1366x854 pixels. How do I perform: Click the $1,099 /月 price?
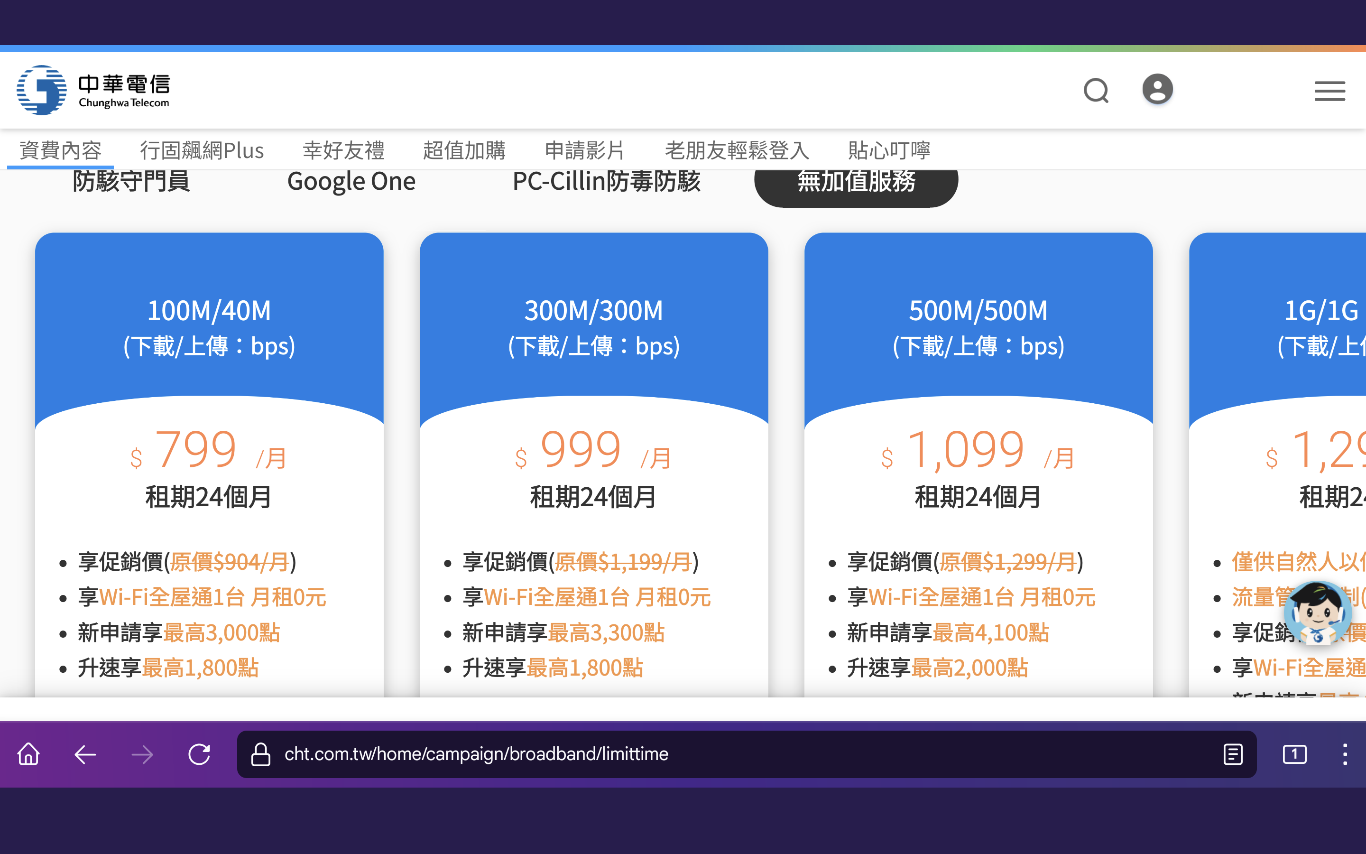(978, 451)
